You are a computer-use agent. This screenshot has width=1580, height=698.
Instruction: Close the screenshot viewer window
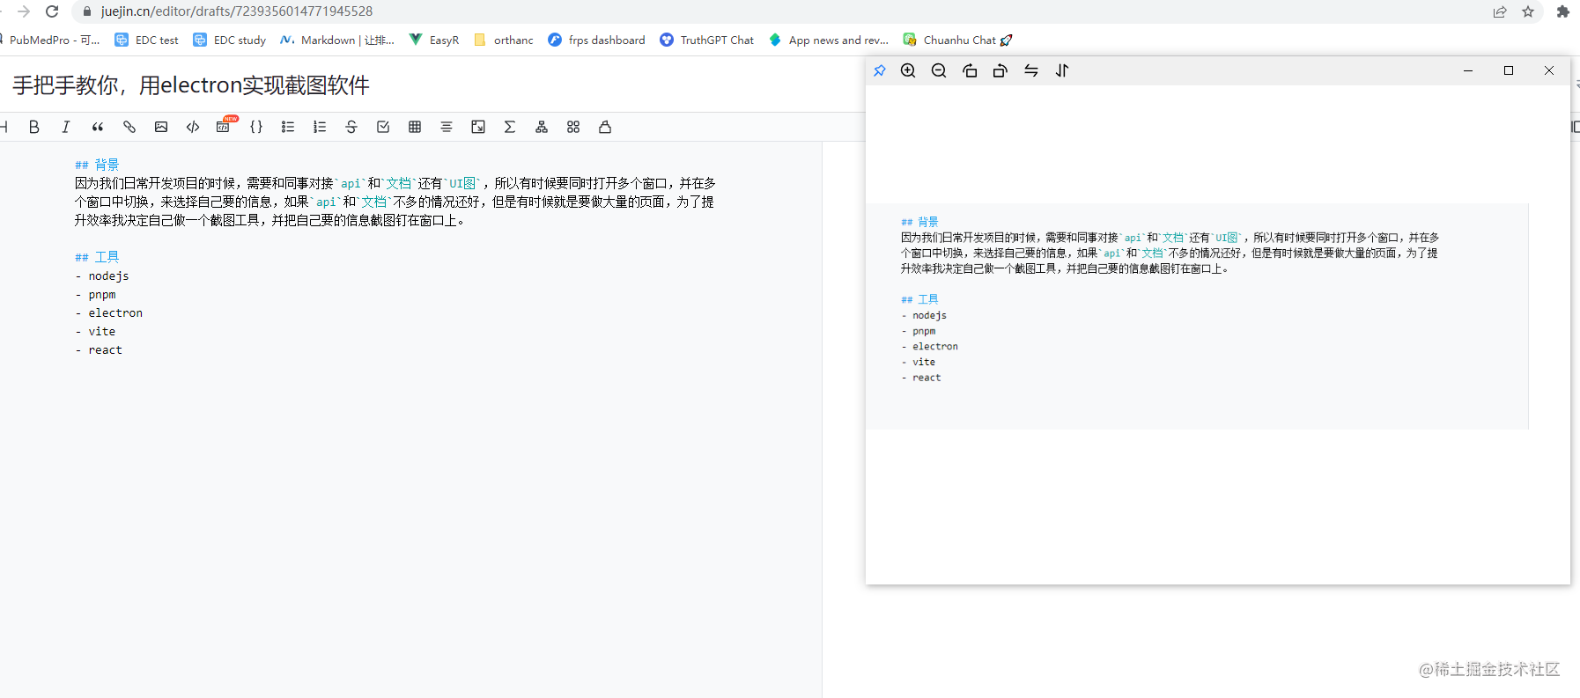point(1549,70)
